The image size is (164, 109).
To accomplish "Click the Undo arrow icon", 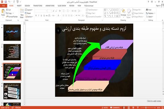I will (x=9, y=2).
